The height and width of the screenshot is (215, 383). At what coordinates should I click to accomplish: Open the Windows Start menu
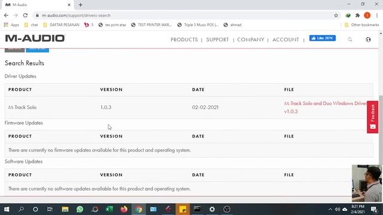(x=7, y=209)
